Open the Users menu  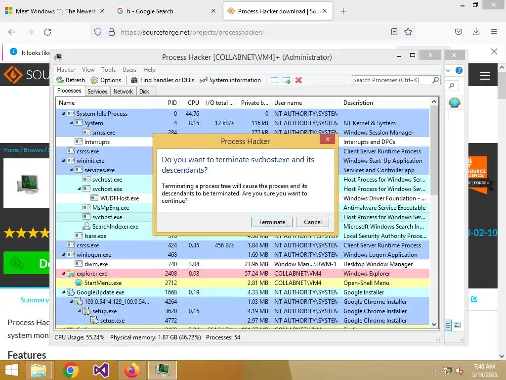coord(129,70)
